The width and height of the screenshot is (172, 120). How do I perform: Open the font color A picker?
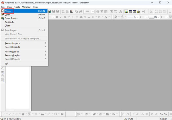pyautogui.click(x=106, y=17)
